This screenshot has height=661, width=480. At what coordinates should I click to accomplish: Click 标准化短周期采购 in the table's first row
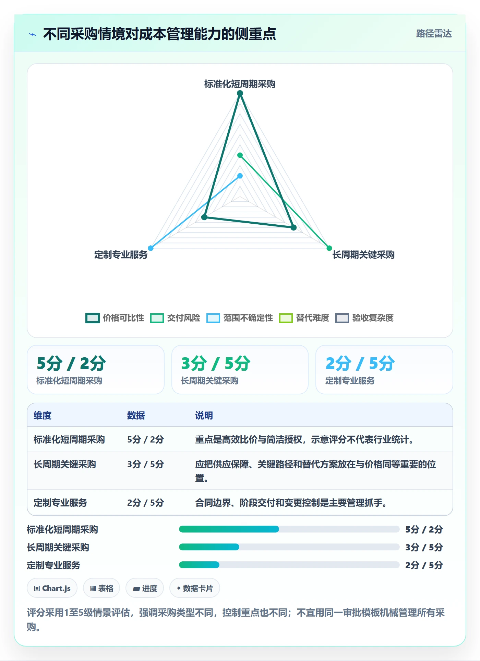69,439
